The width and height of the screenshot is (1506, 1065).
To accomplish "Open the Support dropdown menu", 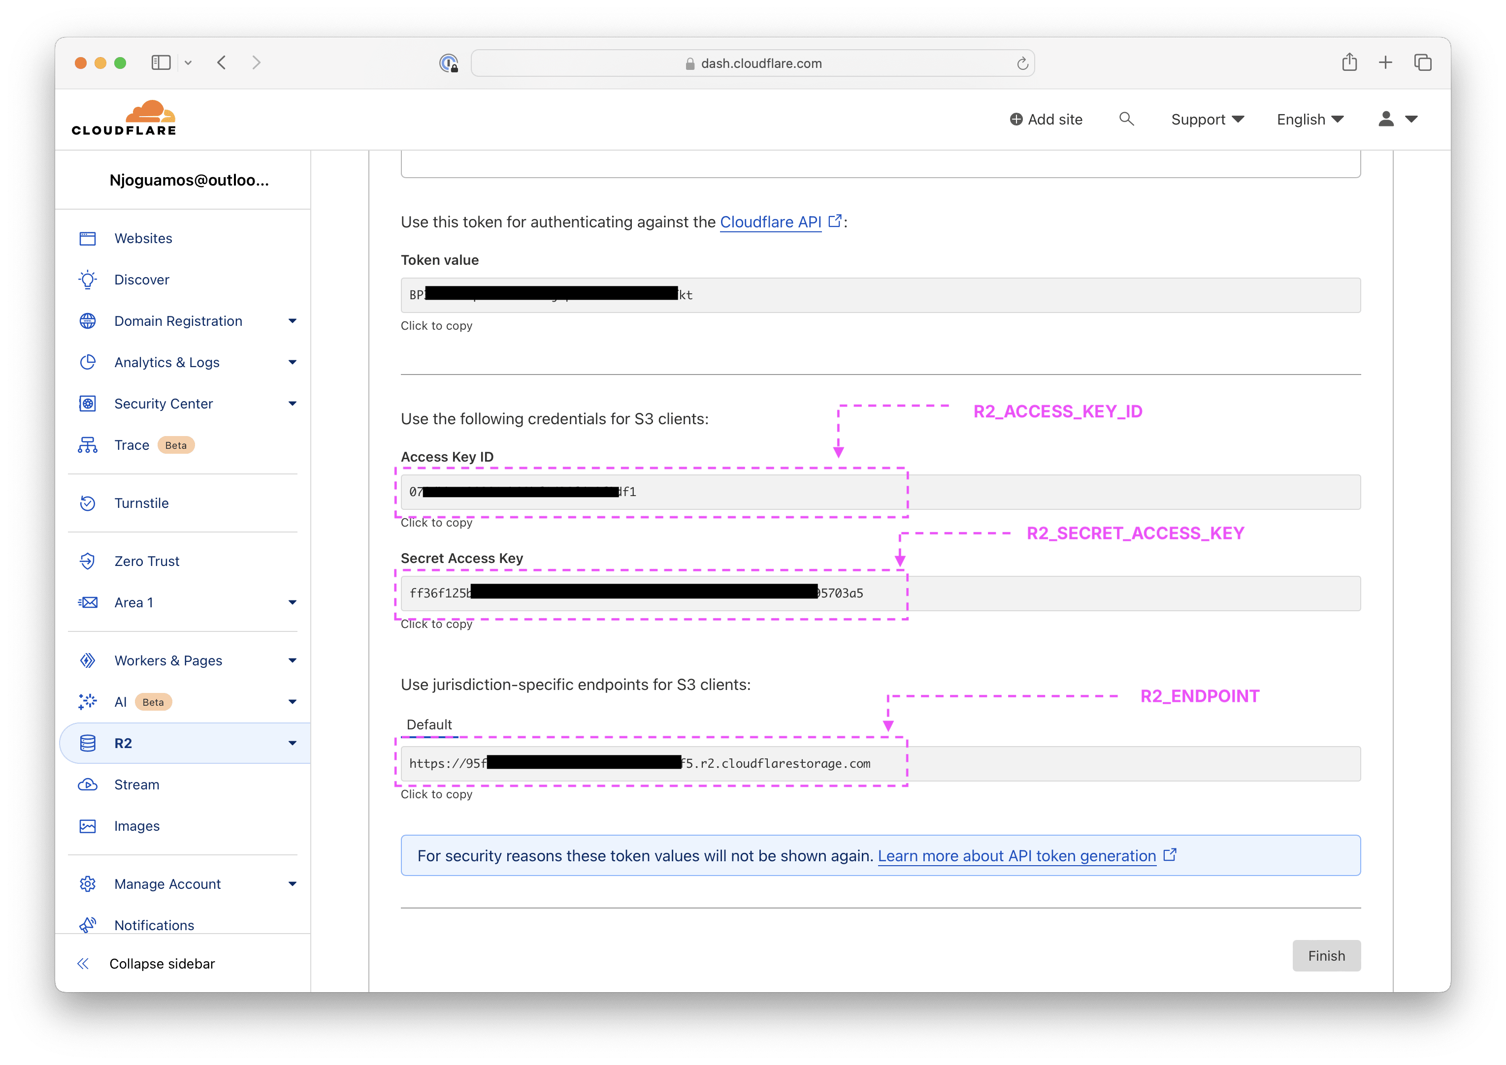I will (1207, 120).
